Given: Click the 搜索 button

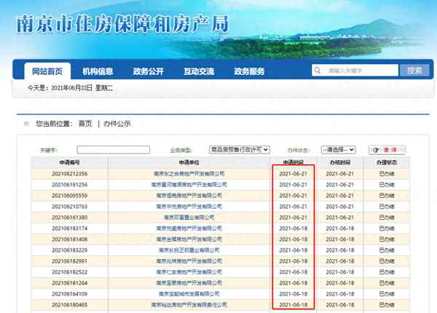Looking at the screenshot, I should [414, 70].
